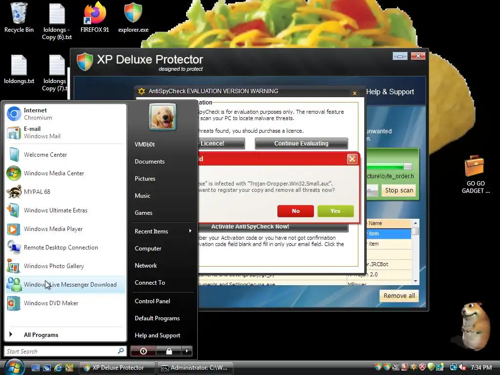Expand shutdown options arrow
The image size is (500, 375).
pyautogui.click(x=187, y=351)
